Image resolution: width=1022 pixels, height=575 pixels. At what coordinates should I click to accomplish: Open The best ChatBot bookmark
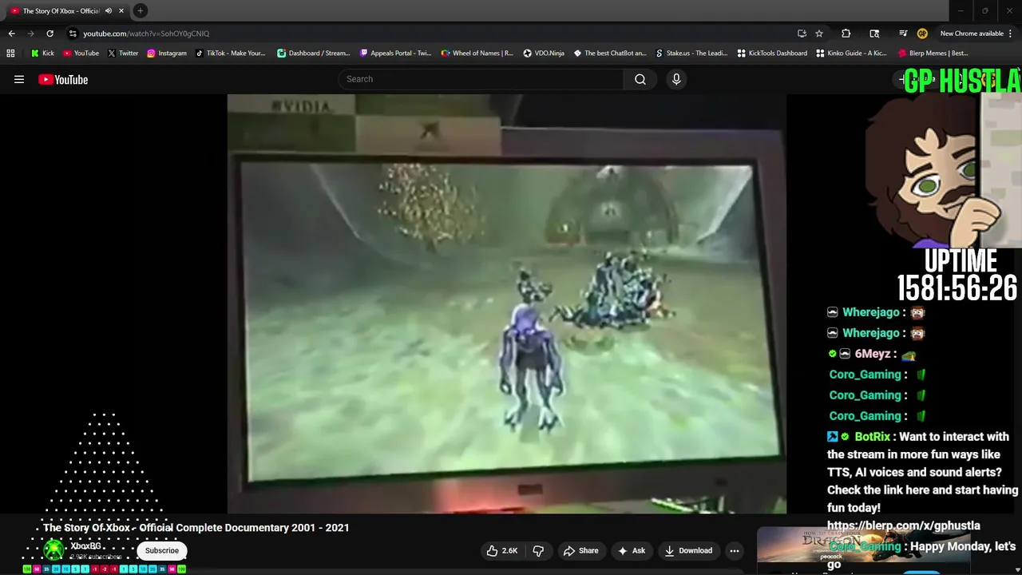[x=610, y=54]
